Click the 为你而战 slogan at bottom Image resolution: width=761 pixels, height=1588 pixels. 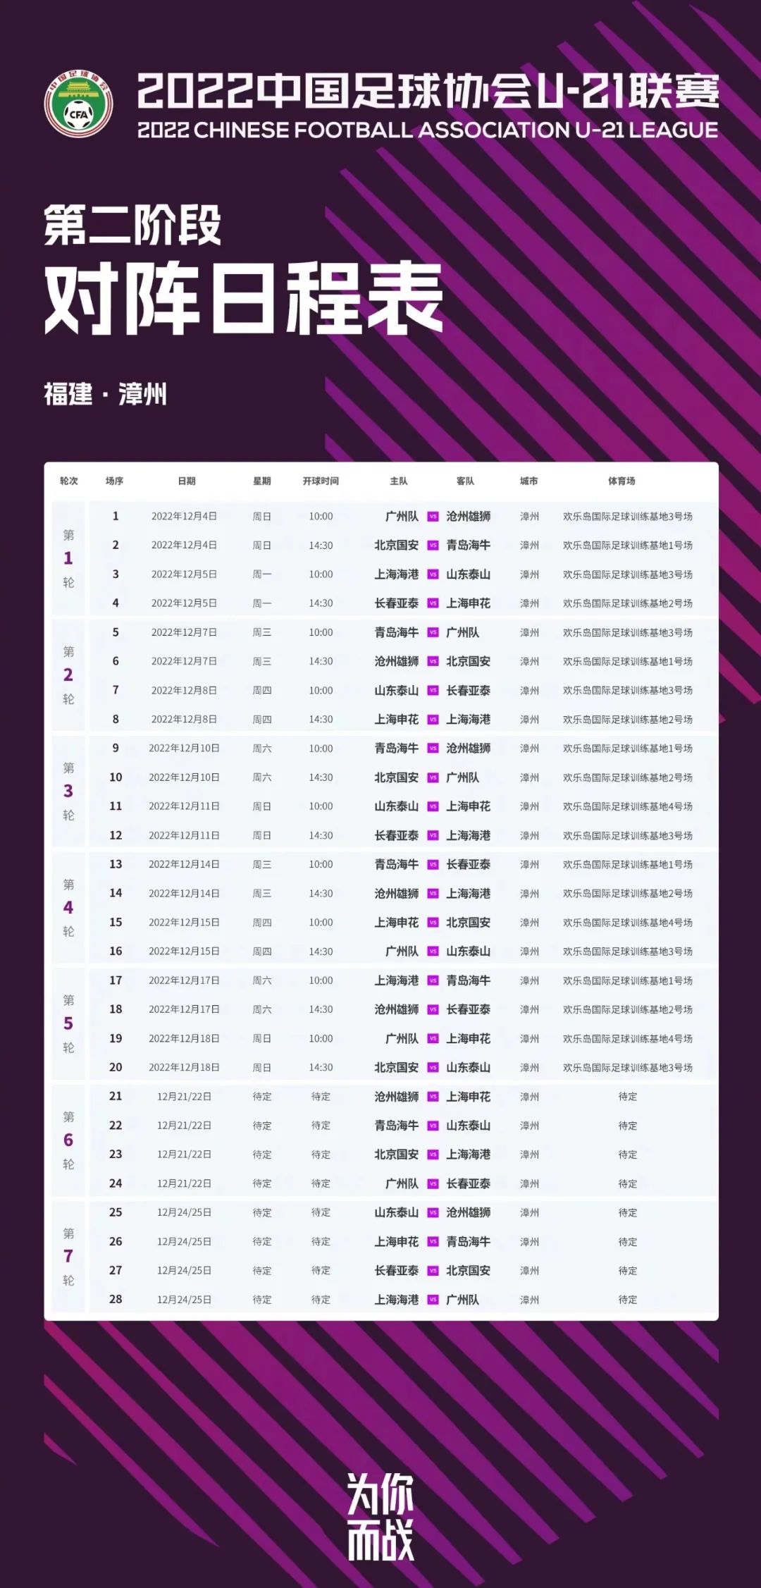point(380,1516)
